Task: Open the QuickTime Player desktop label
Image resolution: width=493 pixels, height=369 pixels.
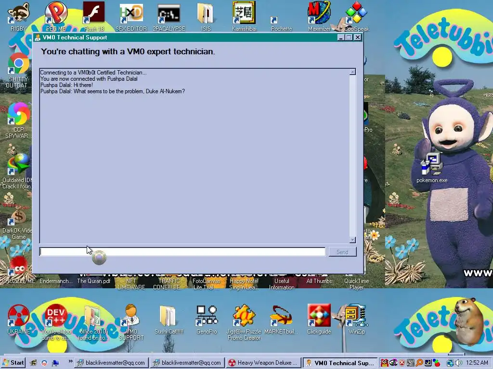Action: pyautogui.click(x=357, y=284)
